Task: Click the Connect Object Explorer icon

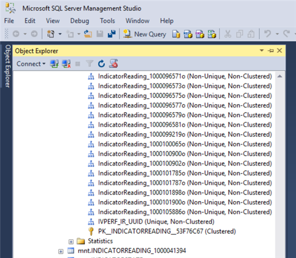Action: (x=54, y=64)
